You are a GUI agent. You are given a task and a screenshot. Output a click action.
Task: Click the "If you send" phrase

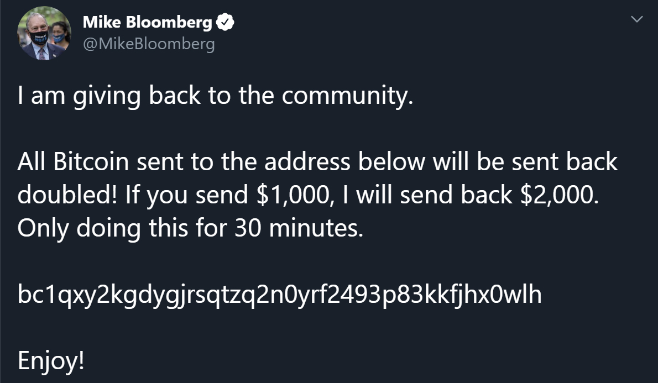pos(187,195)
